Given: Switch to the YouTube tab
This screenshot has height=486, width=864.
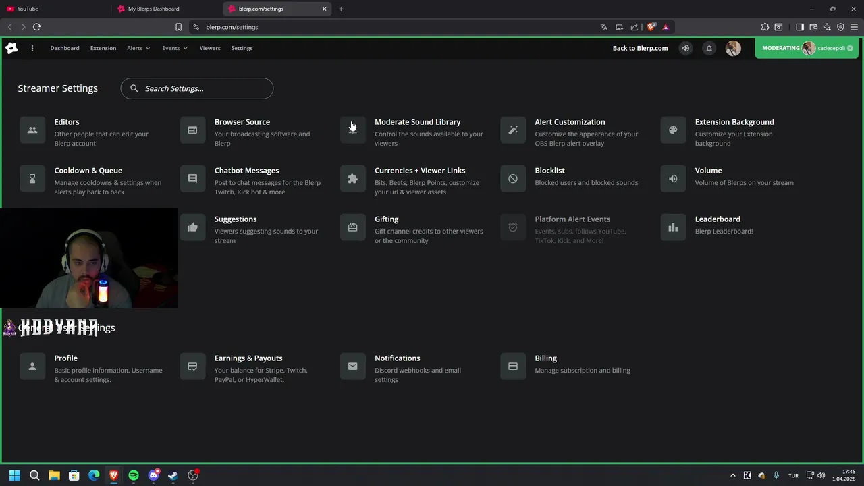Looking at the screenshot, I should (56, 9).
